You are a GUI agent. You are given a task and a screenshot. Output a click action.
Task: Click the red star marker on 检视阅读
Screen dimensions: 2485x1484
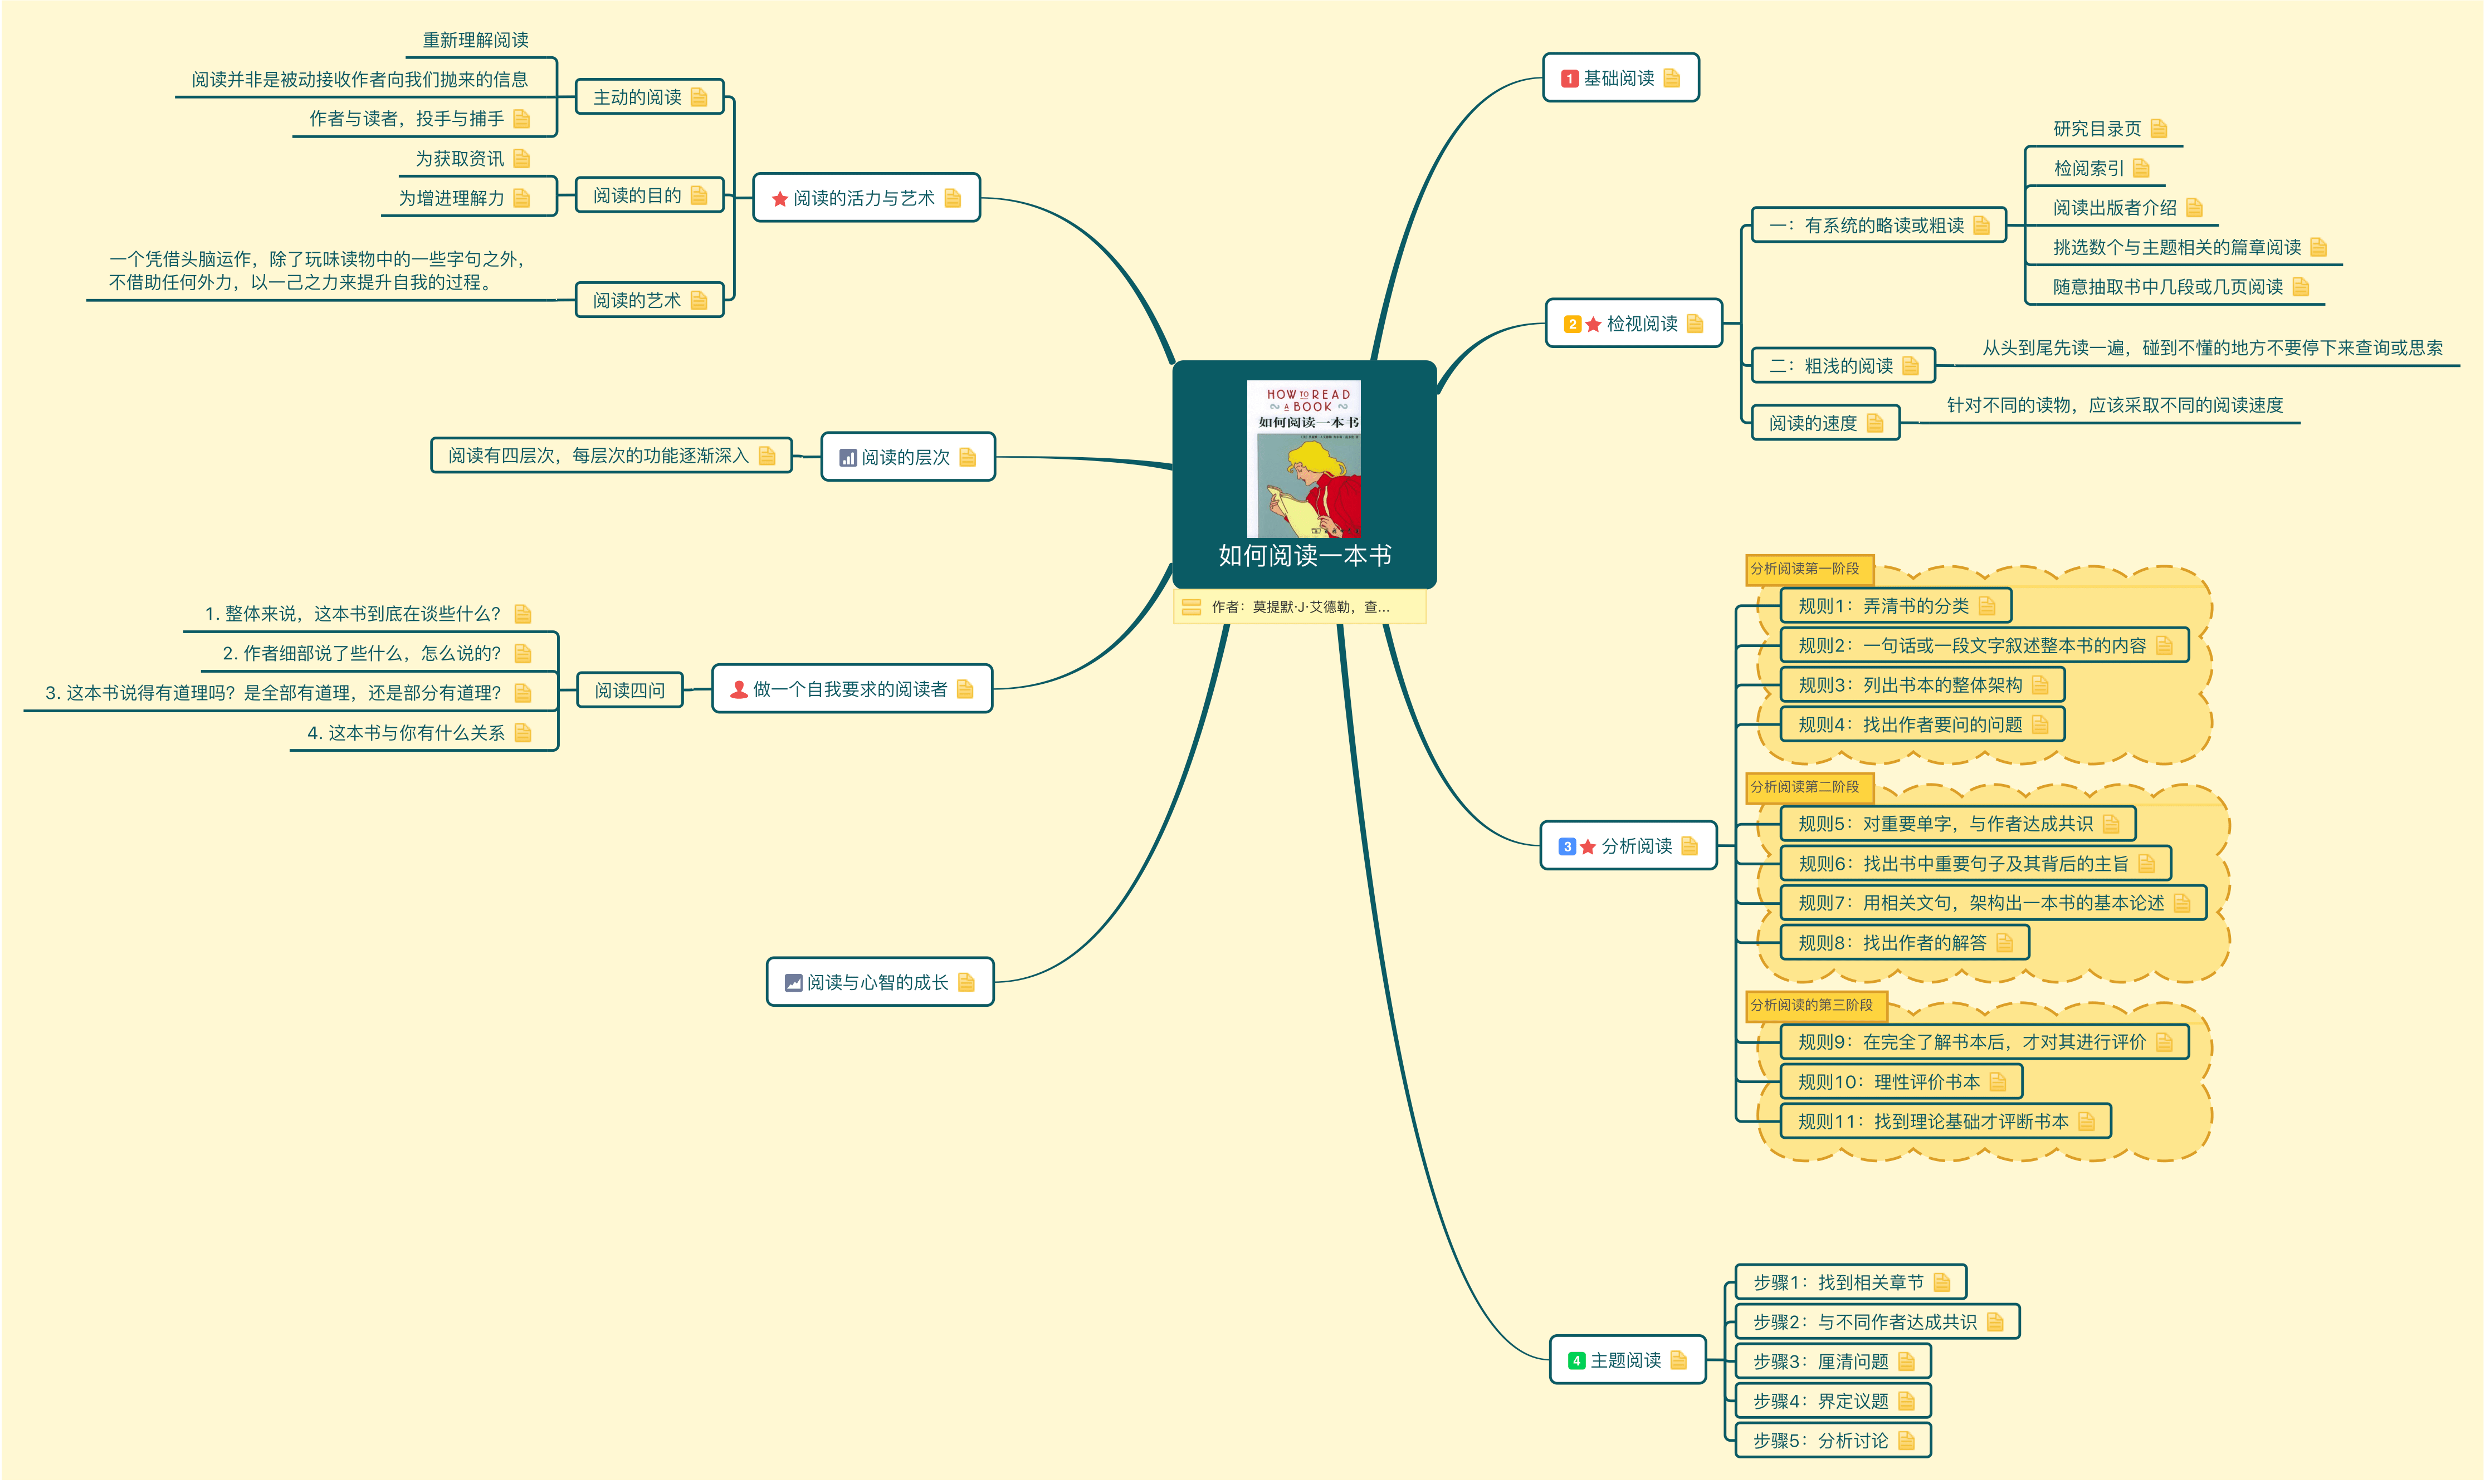coord(1594,324)
